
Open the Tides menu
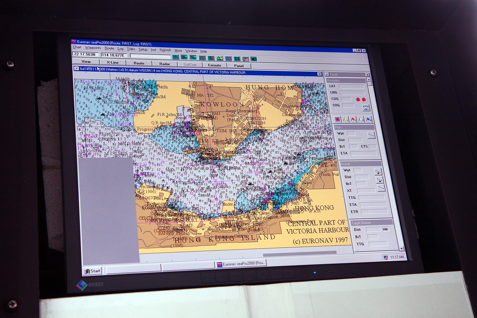pyautogui.click(x=131, y=49)
